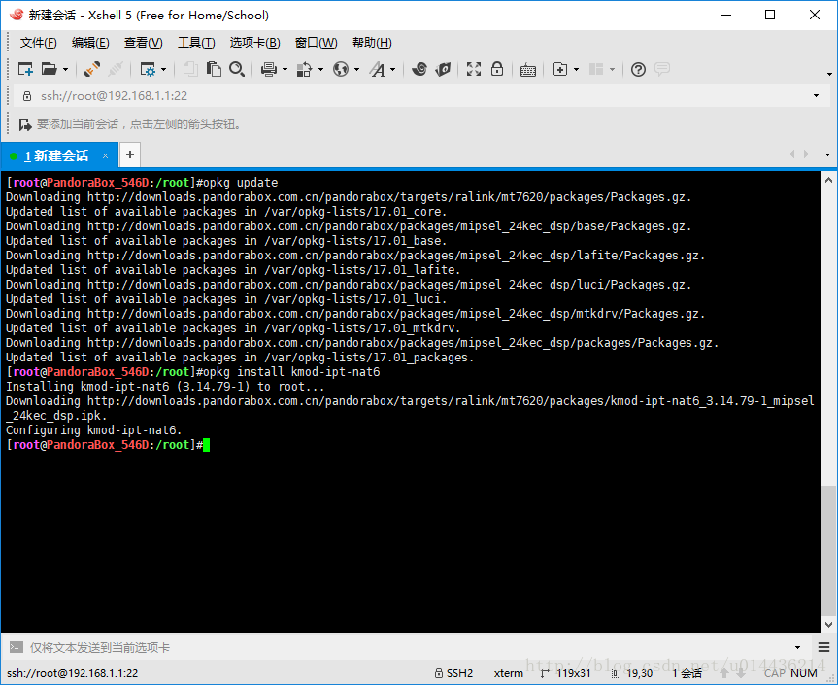The height and width of the screenshot is (685, 838).
Task: Launch Xftp from the toolbar icon
Action: pyautogui.click(x=419, y=69)
